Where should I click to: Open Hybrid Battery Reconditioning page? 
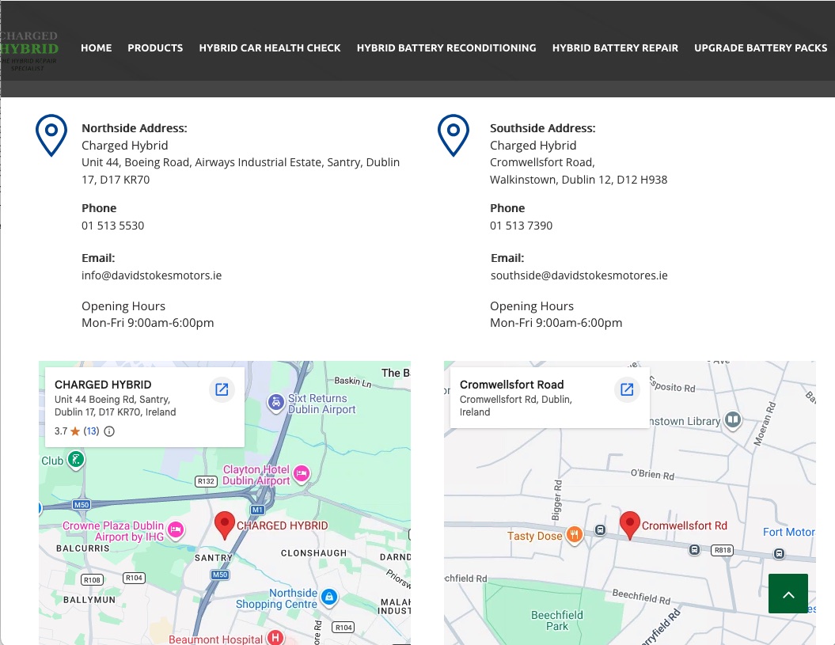pyautogui.click(x=446, y=48)
